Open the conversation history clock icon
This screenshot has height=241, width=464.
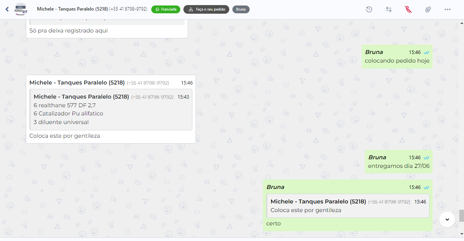coord(369,9)
